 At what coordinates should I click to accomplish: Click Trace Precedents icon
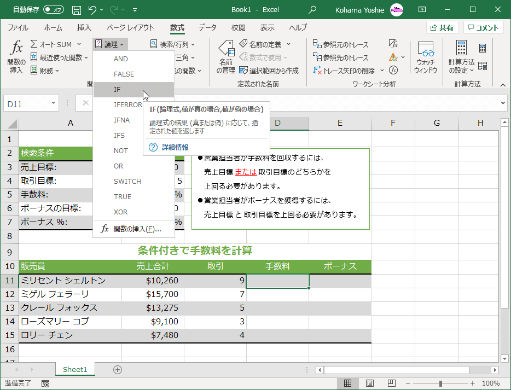pos(340,44)
